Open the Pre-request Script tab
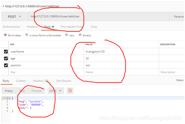The width and height of the screenshot is (185, 124). pos(72,27)
